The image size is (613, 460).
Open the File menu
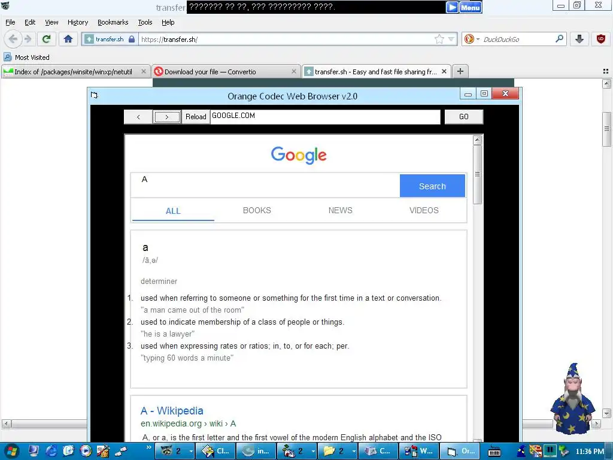[x=10, y=22]
